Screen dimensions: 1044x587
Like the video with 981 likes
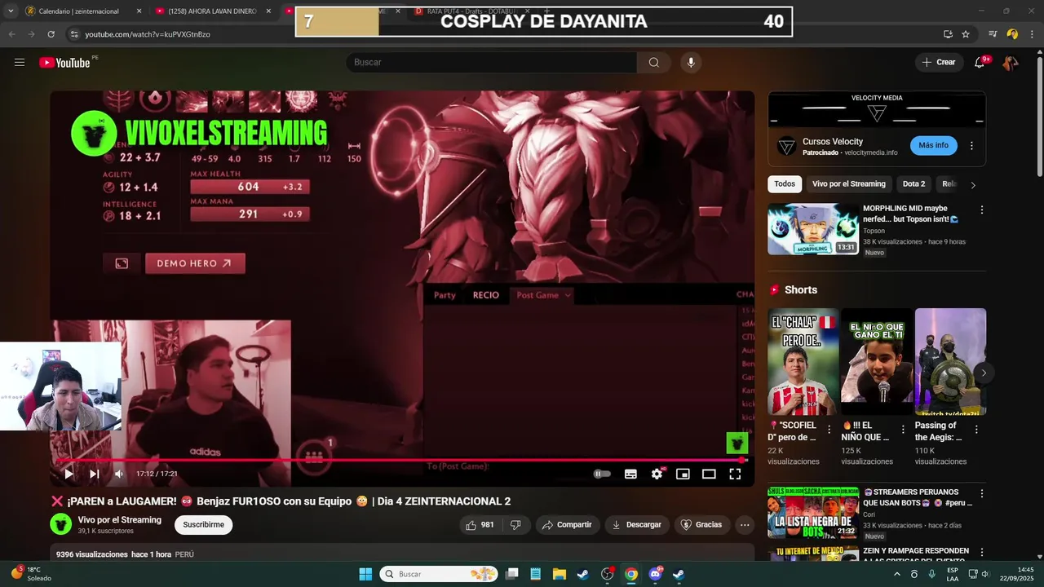(480, 525)
